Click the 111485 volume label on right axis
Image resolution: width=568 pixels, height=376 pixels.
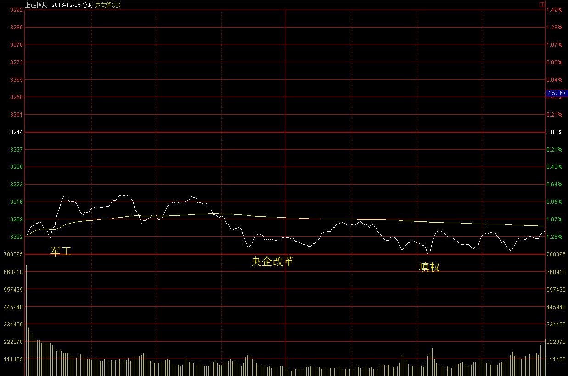tap(556, 359)
